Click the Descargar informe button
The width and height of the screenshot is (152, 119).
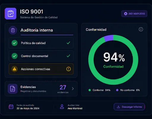(129, 107)
